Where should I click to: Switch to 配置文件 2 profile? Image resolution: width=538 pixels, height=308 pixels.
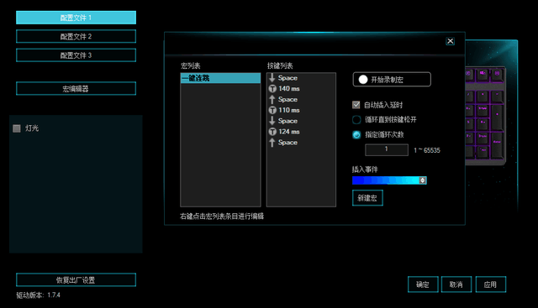pyautogui.click(x=76, y=36)
